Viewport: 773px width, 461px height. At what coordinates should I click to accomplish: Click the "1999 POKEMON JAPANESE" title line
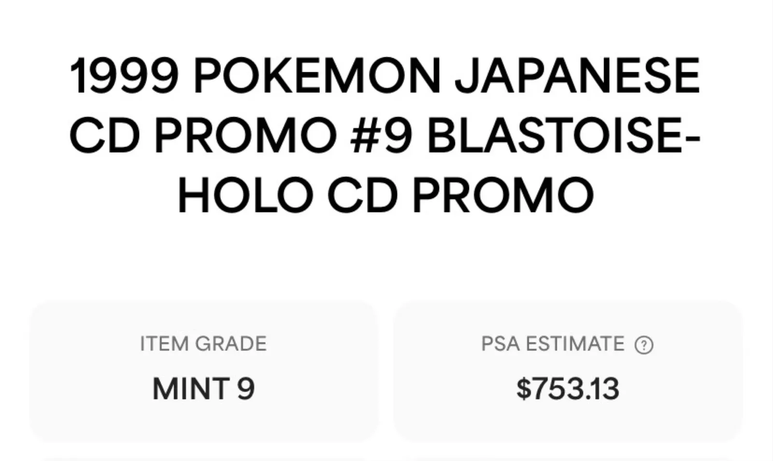click(386, 76)
